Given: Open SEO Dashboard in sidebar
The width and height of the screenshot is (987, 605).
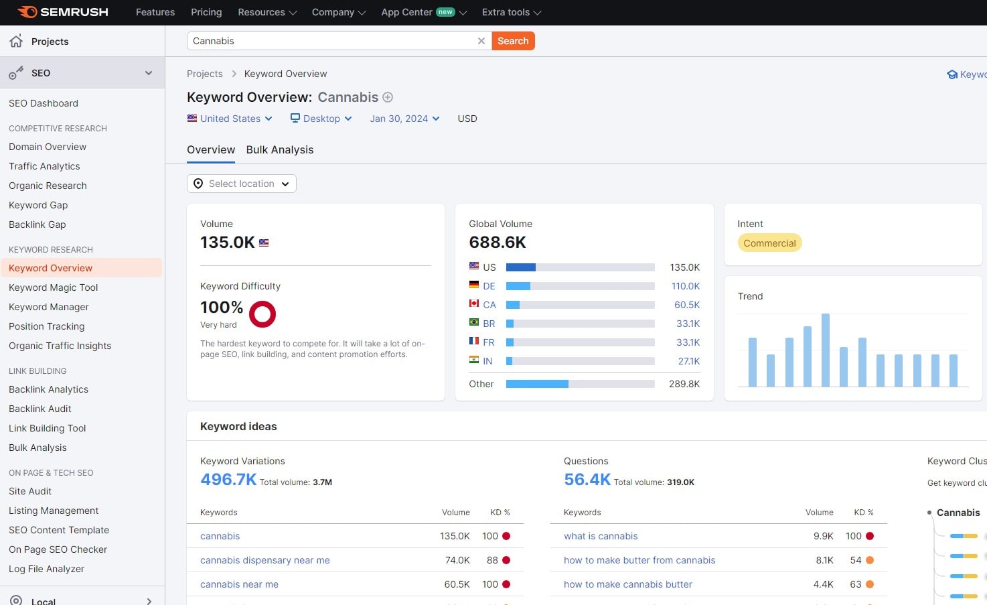Looking at the screenshot, I should 44,103.
